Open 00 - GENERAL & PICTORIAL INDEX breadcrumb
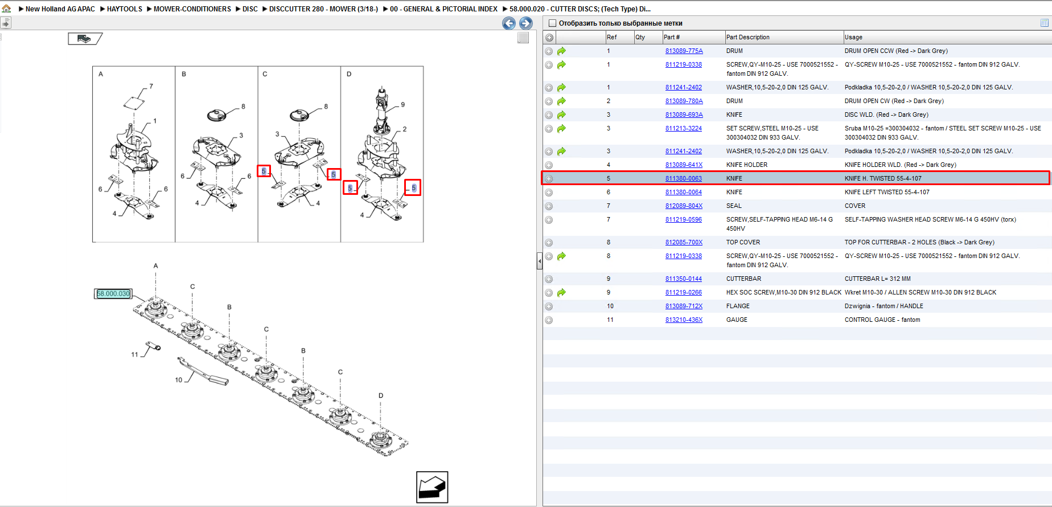The width and height of the screenshot is (1052, 507). [443, 9]
